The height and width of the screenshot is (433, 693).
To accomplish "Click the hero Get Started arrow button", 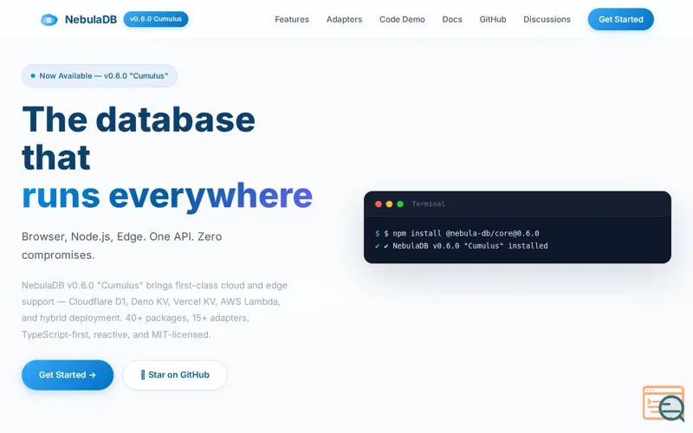I will [x=68, y=375].
